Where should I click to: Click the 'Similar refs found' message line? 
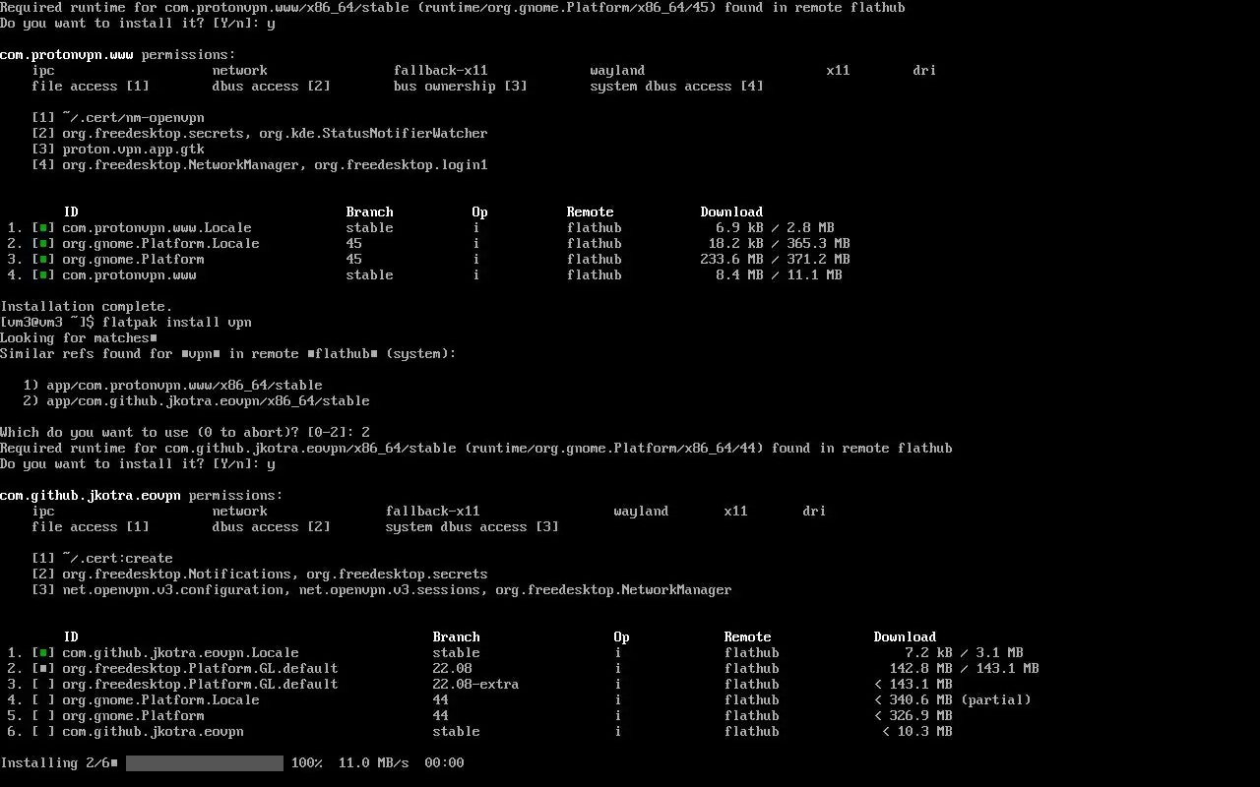point(228,354)
